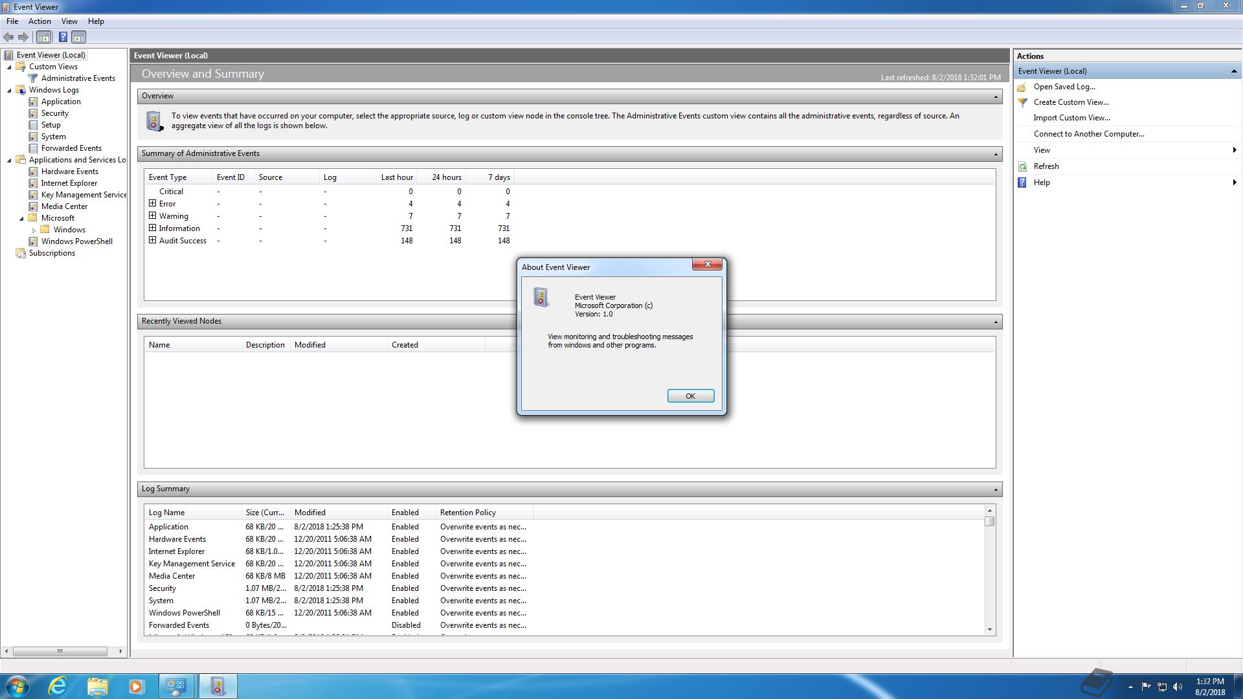Click the Event Type column header
1243x699 pixels.
pos(179,177)
